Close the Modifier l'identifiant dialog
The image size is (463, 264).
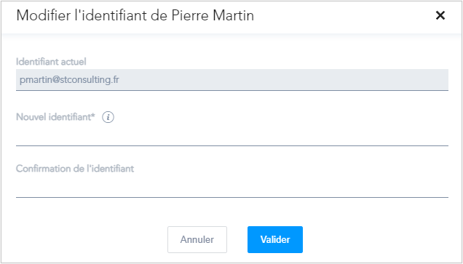click(440, 15)
